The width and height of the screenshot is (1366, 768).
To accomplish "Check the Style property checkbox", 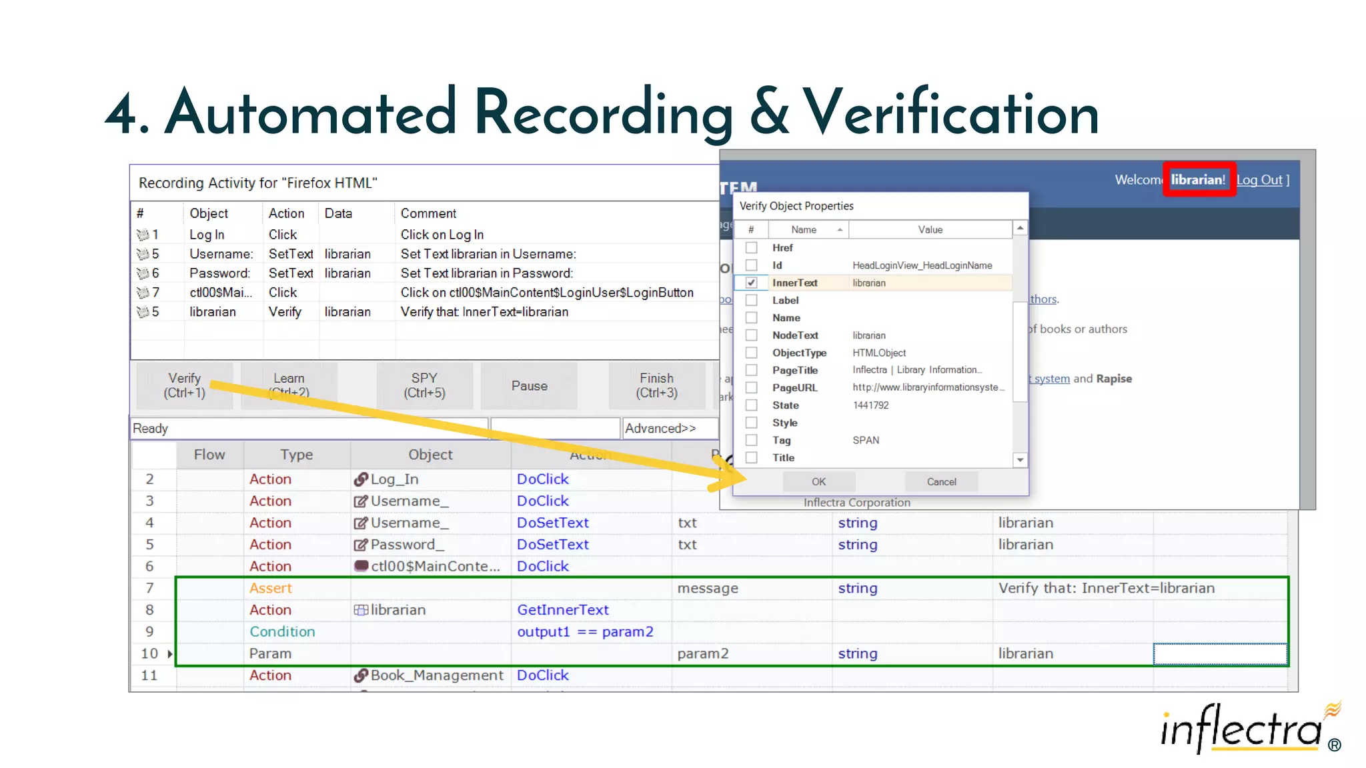I will (752, 423).
